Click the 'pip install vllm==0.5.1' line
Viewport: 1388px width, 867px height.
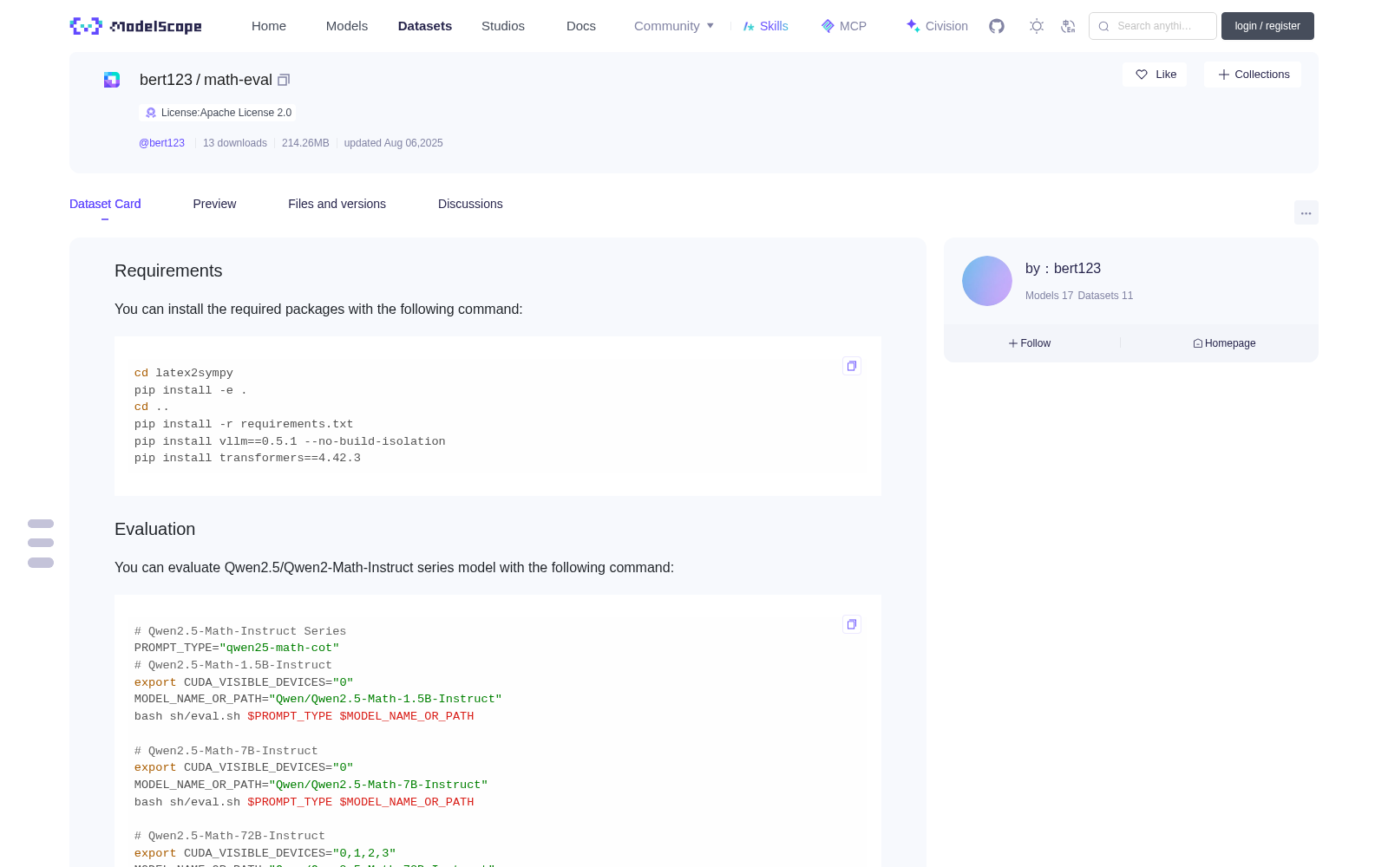click(290, 441)
